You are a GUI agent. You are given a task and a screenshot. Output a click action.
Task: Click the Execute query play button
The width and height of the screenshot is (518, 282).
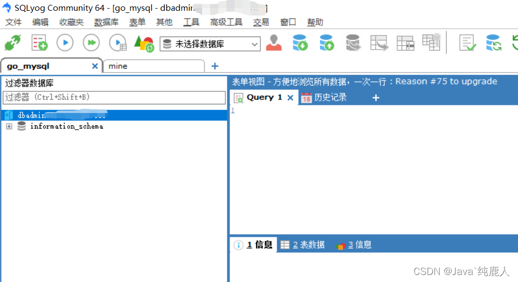click(65, 43)
